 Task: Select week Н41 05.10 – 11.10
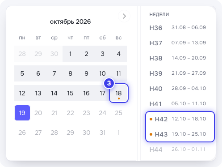178,104
